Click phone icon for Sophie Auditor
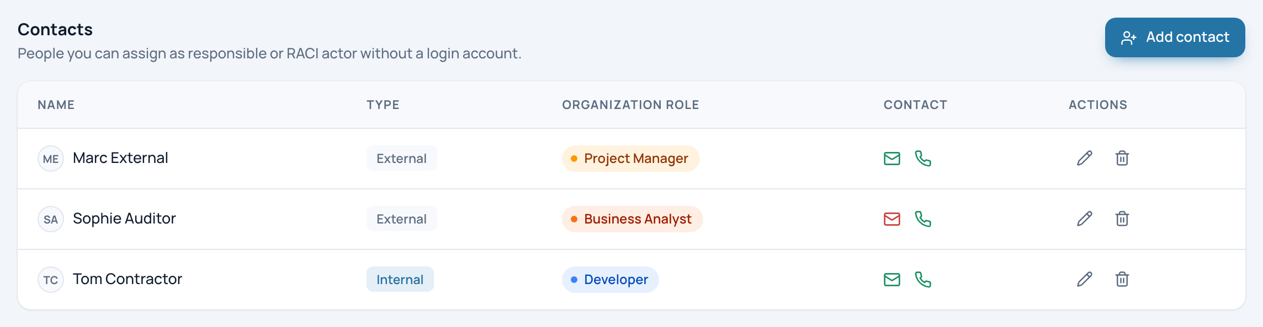 click(923, 219)
